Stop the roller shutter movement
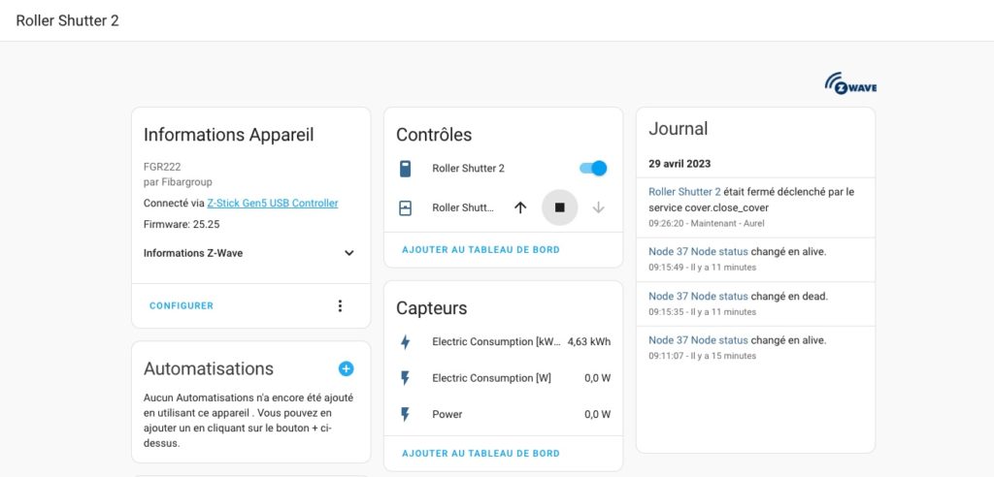The height and width of the screenshot is (477, 994). pos(559,207)
